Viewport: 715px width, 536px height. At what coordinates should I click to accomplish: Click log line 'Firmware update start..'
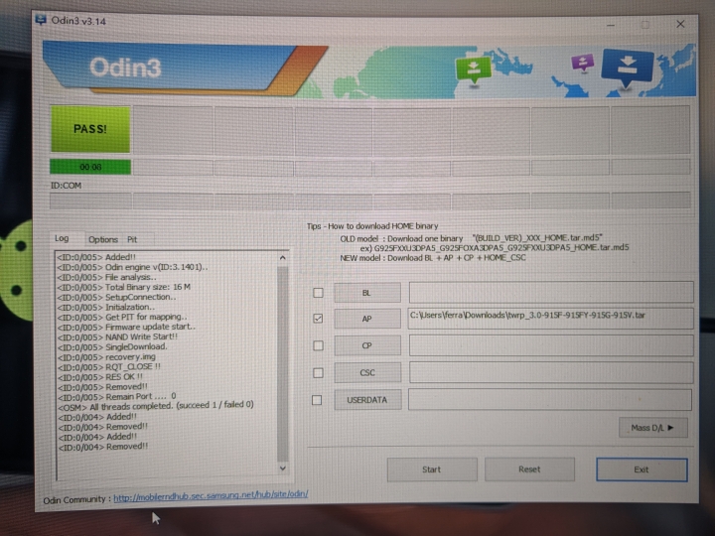[x=126, y=327]
